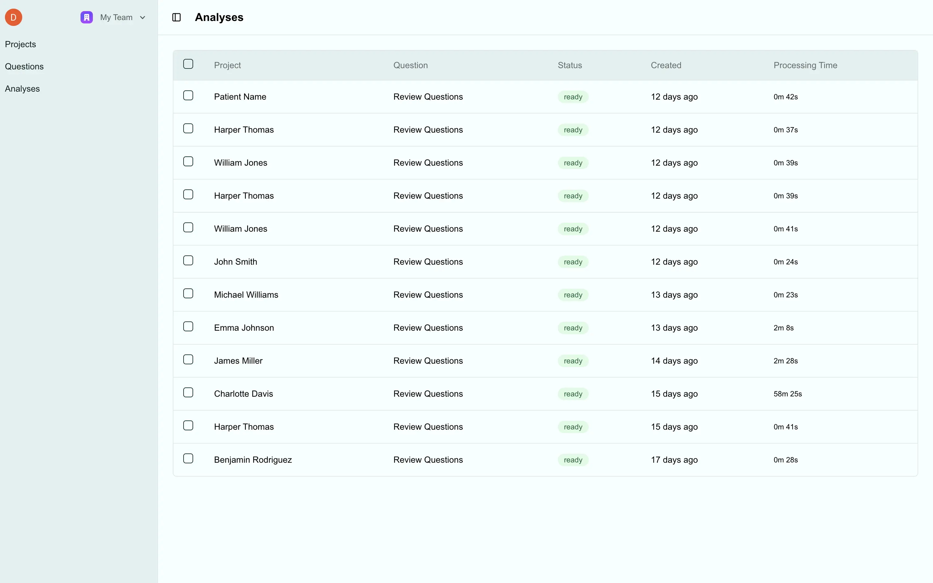This screenshot has width=933, height=583.
Task: Check the select-all checkbox in the table header
Action: coord(189,64)
